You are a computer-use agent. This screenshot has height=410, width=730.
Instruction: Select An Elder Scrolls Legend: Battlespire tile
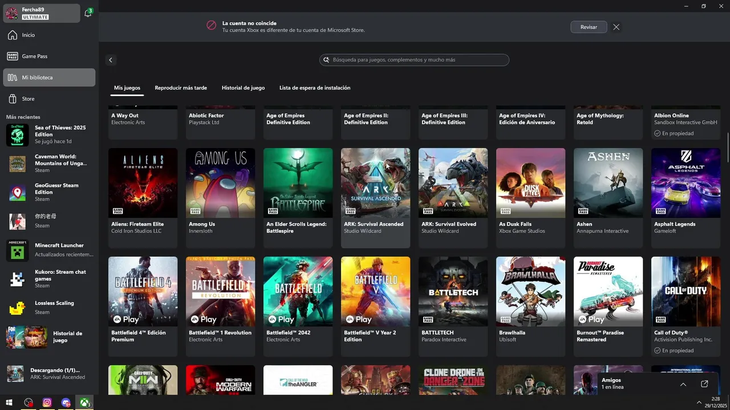point(298,198)
